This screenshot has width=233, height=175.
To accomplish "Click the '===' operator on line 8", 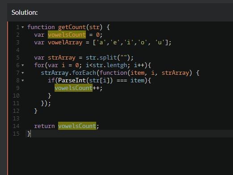I will click(x=122, y=81).
